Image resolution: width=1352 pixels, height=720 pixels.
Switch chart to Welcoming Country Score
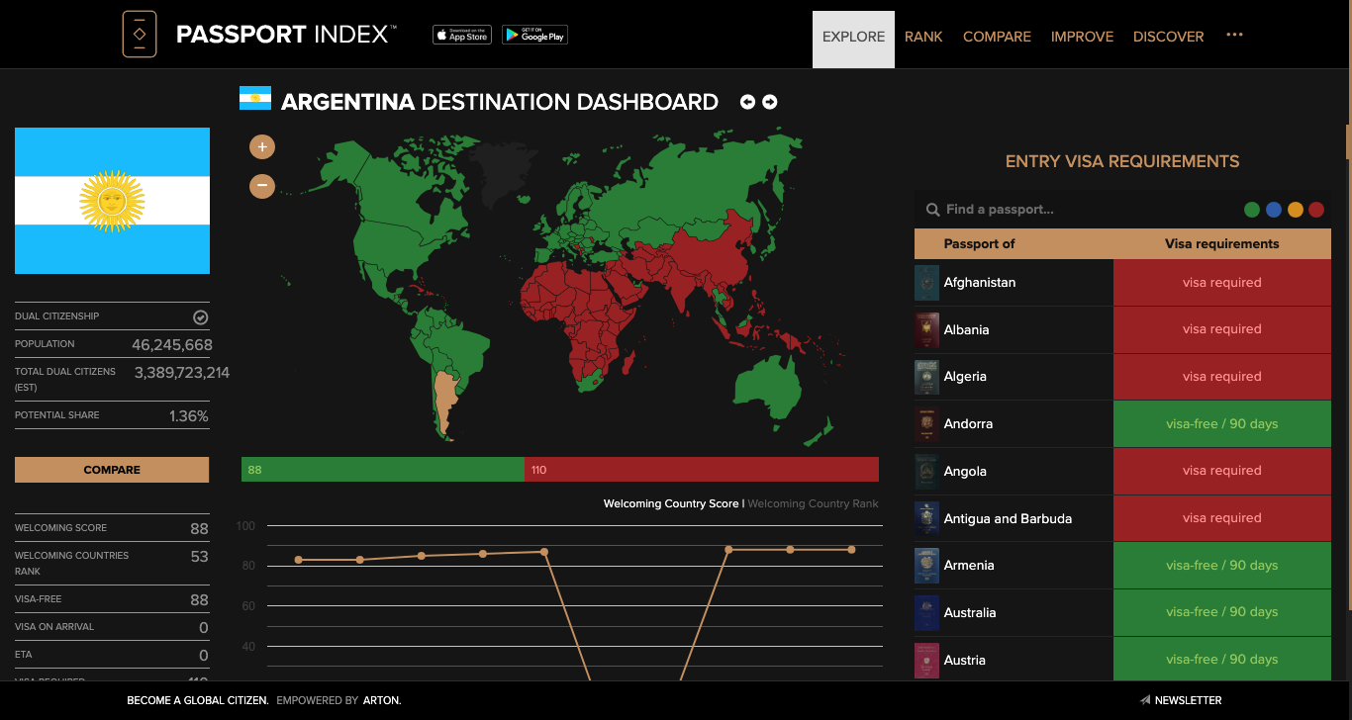(671, 503)
